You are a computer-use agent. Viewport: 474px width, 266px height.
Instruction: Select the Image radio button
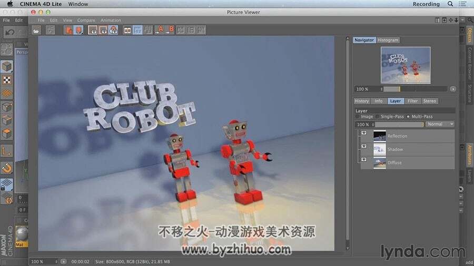click(x=358, y=116)
